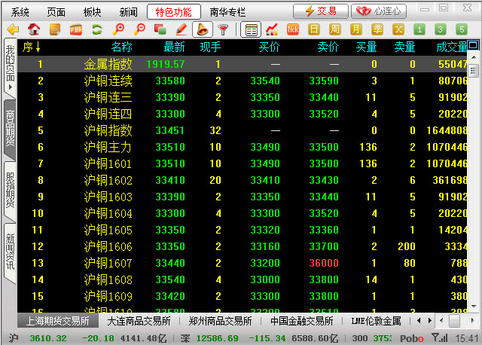Sort by the 名称 column header

122,47
